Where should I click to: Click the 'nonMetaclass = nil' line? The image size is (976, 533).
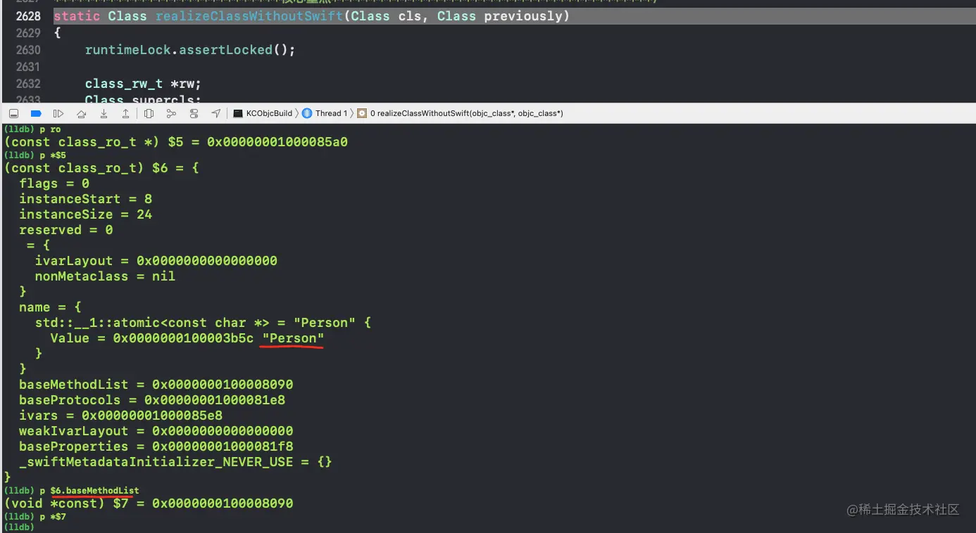coord(105,276)
